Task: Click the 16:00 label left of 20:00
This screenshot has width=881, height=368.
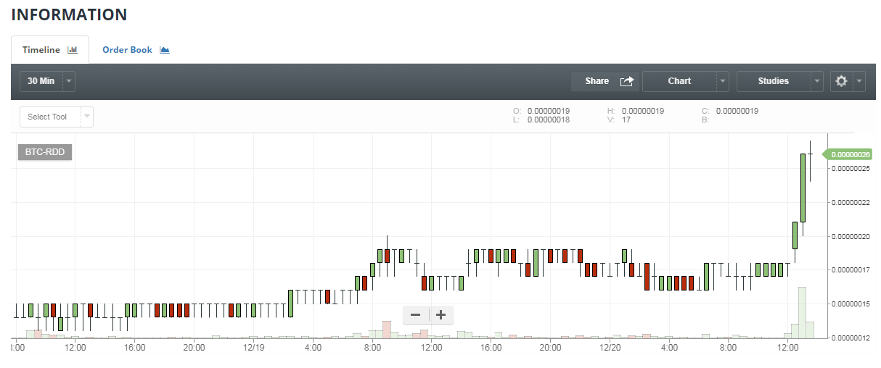Action: (x=135, y=348)
